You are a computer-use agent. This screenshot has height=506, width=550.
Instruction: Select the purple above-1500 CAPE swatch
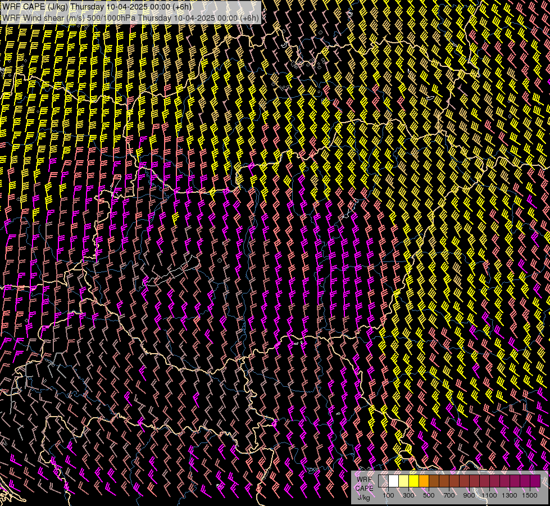(535, 481)
